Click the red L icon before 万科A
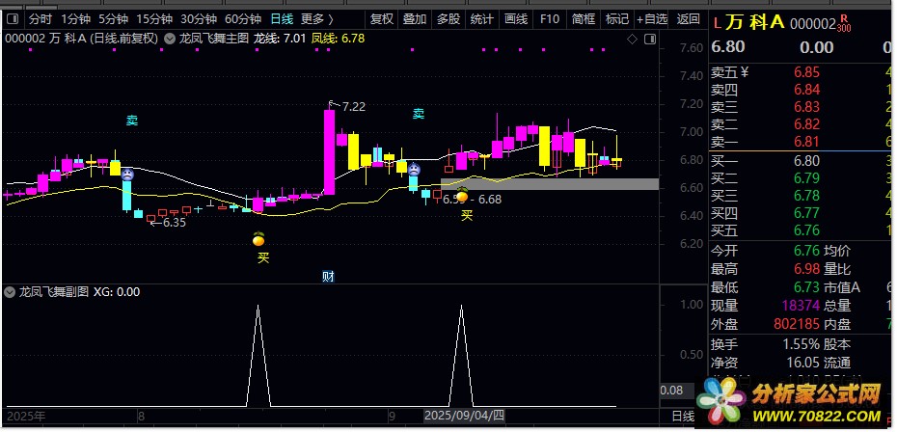This screenshot has width=897, height=432. point(718,23)
